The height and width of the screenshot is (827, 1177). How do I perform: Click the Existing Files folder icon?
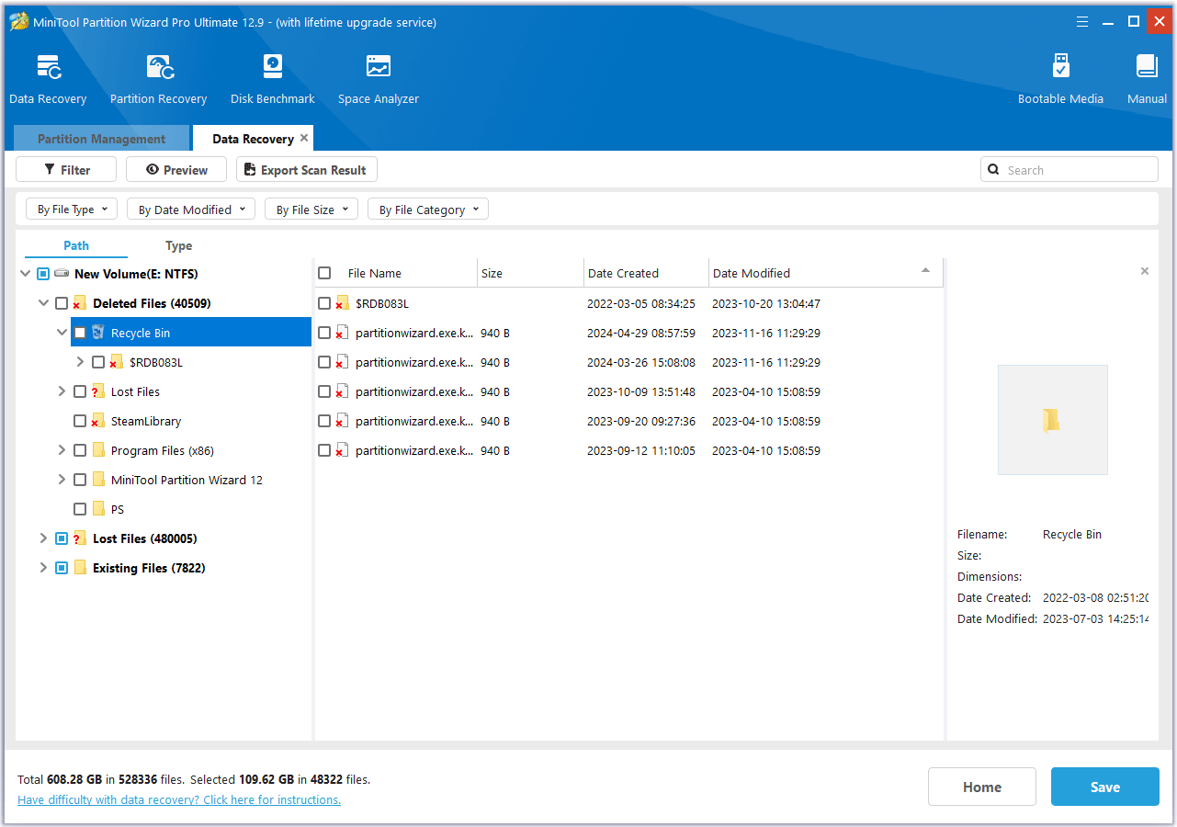80,568
